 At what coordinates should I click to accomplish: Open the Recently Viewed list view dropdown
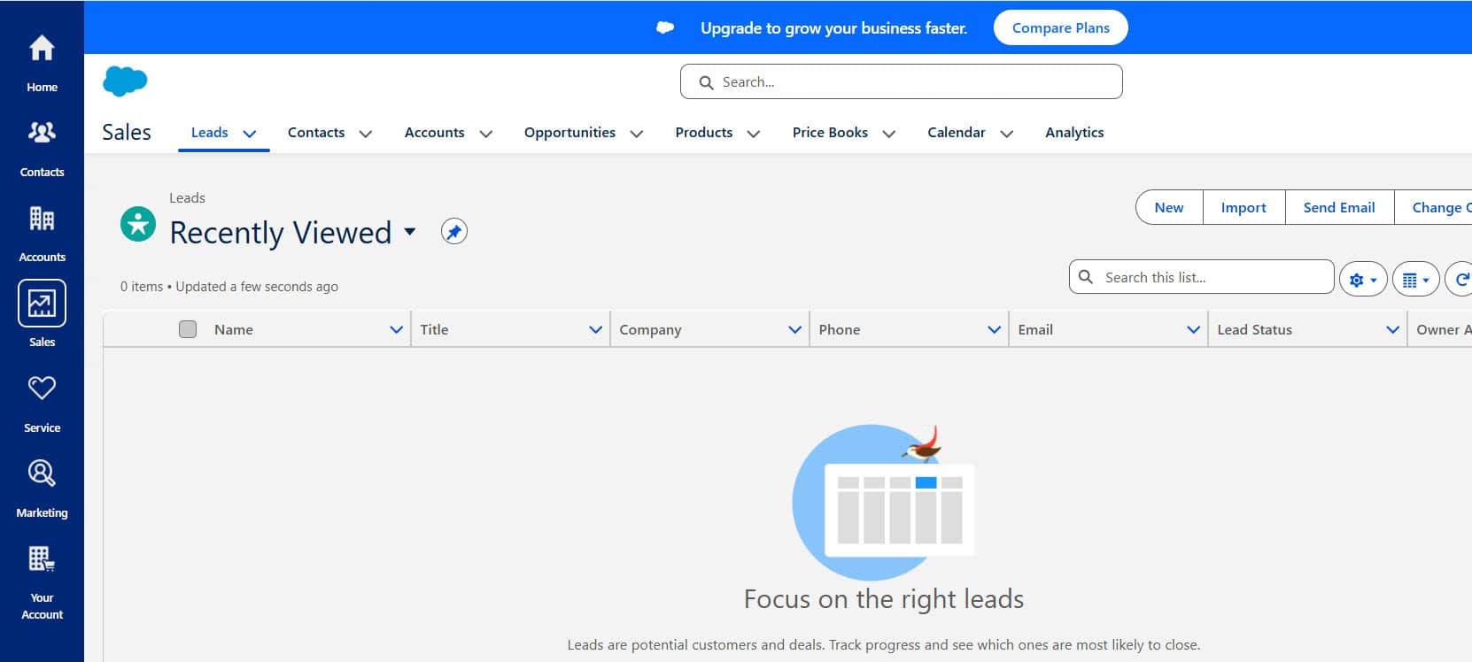410,232
